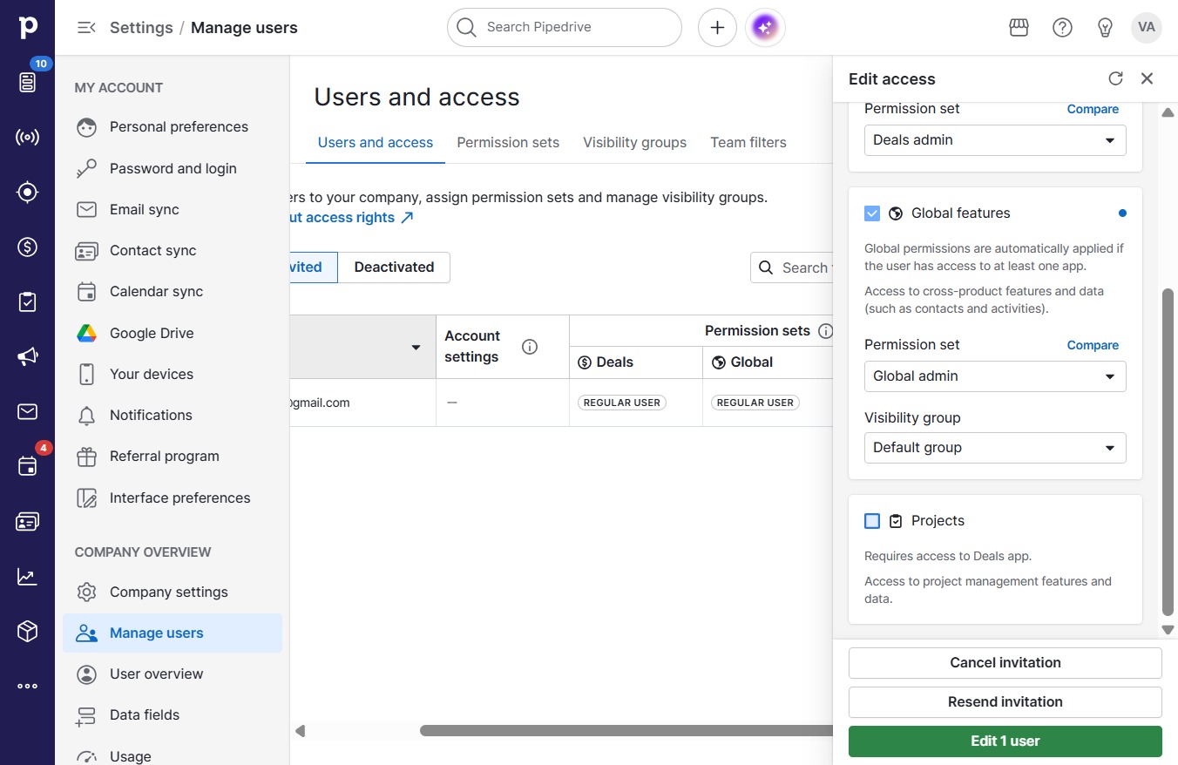Screen dimensions: 1178x765
Task: Click the users Search field
Action: click(792, 267)
